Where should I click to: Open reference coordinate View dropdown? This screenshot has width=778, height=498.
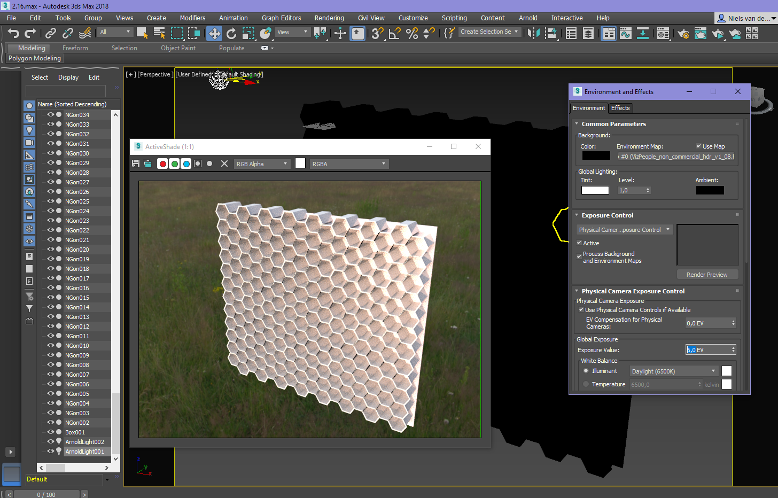click(x=292, y=32)
